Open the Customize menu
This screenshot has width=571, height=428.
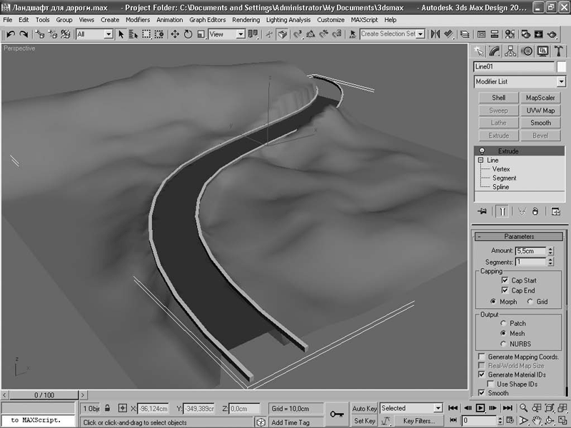coord(330,20)
